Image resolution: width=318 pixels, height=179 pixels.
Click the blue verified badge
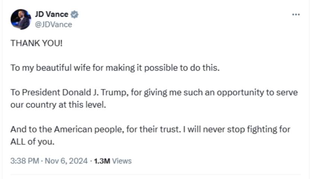coord(74,15)
